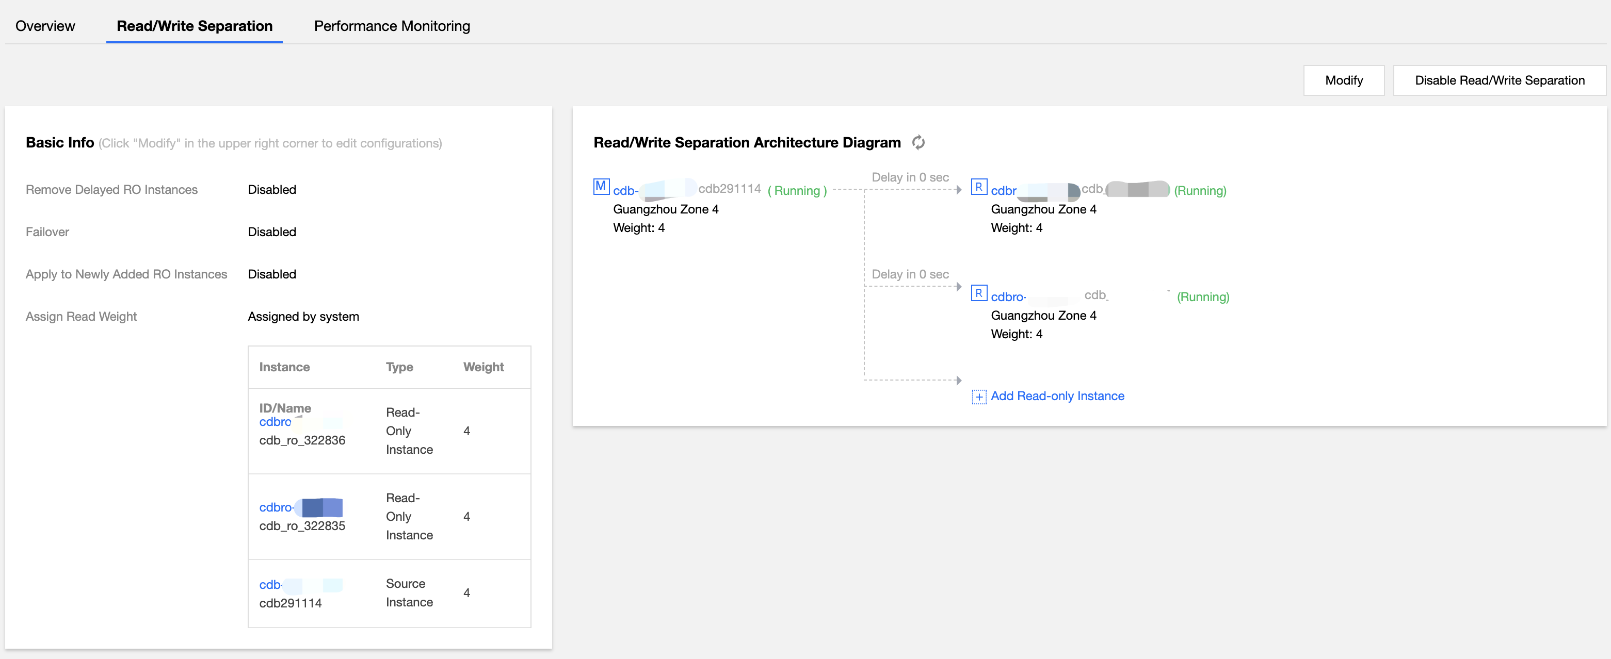
Task: Open the Overview tab
Action: click(x=45, y=26)
